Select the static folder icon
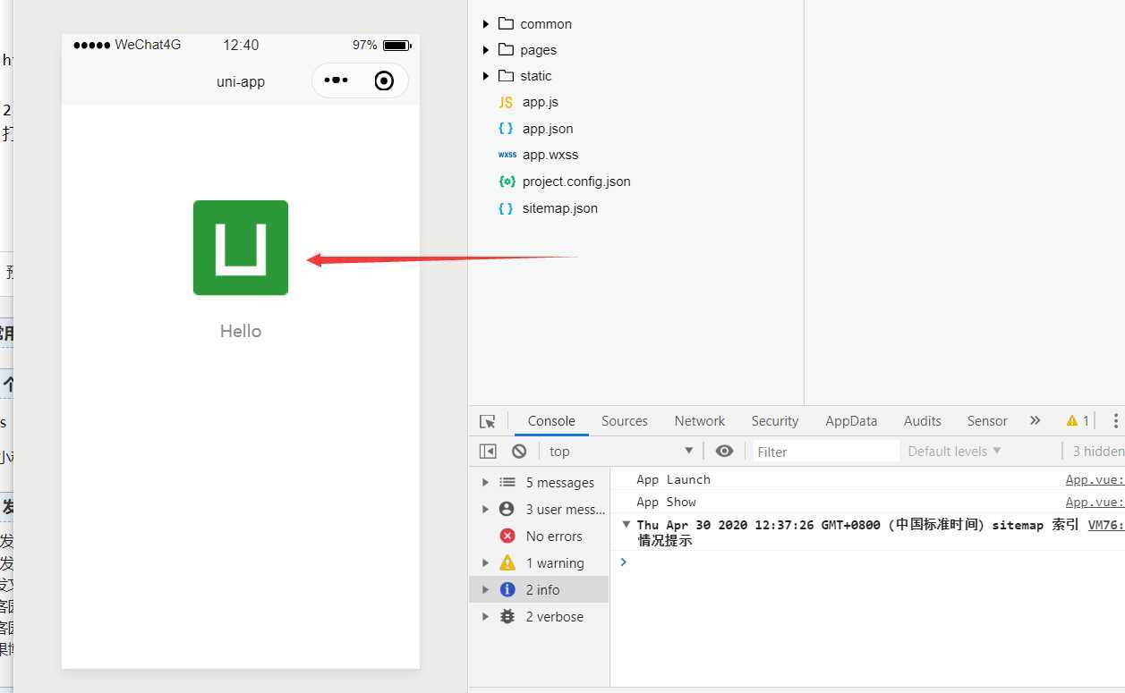The width and height of the screenshot is (1125, 693). coord(506,75)
